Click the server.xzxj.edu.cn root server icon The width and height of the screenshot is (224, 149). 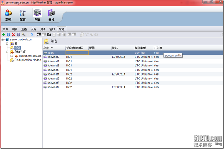coord(7,39)
